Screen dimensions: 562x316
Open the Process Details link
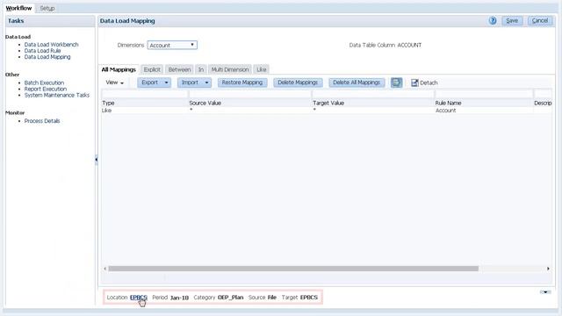coord(42,121)
